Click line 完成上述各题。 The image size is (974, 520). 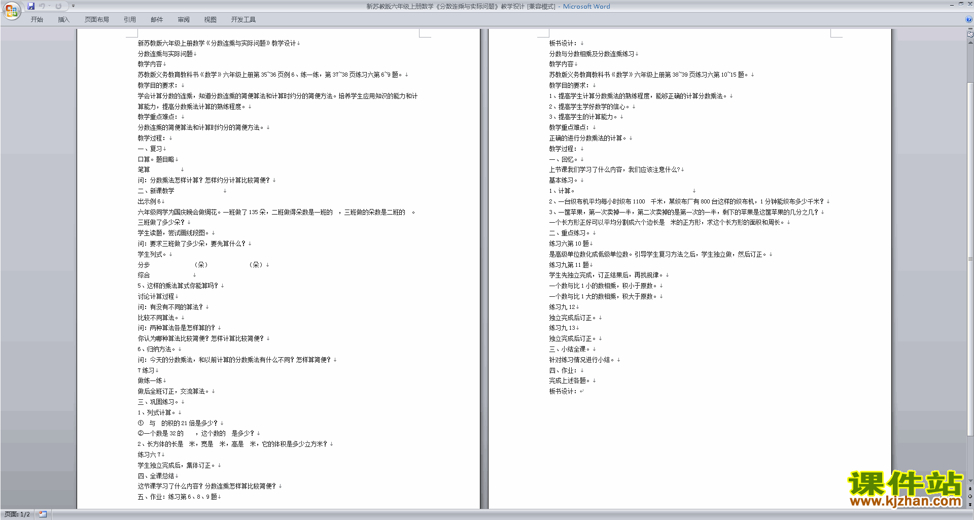(569, 381)
